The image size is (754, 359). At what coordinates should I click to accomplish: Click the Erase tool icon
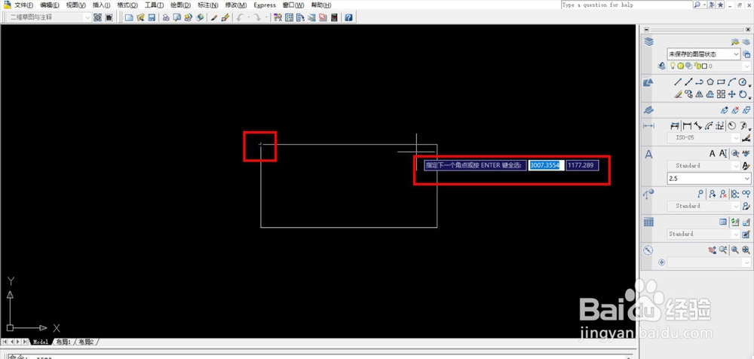(x=678, y=94)
